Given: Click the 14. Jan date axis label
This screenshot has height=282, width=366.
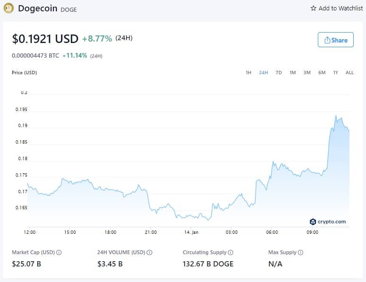Looking at the screenshot, I should click(x=191, y=232).
